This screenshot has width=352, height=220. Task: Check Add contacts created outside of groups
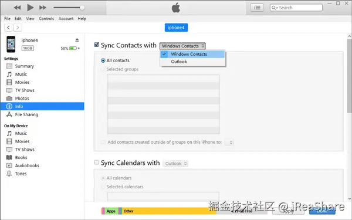click(103, 142)
